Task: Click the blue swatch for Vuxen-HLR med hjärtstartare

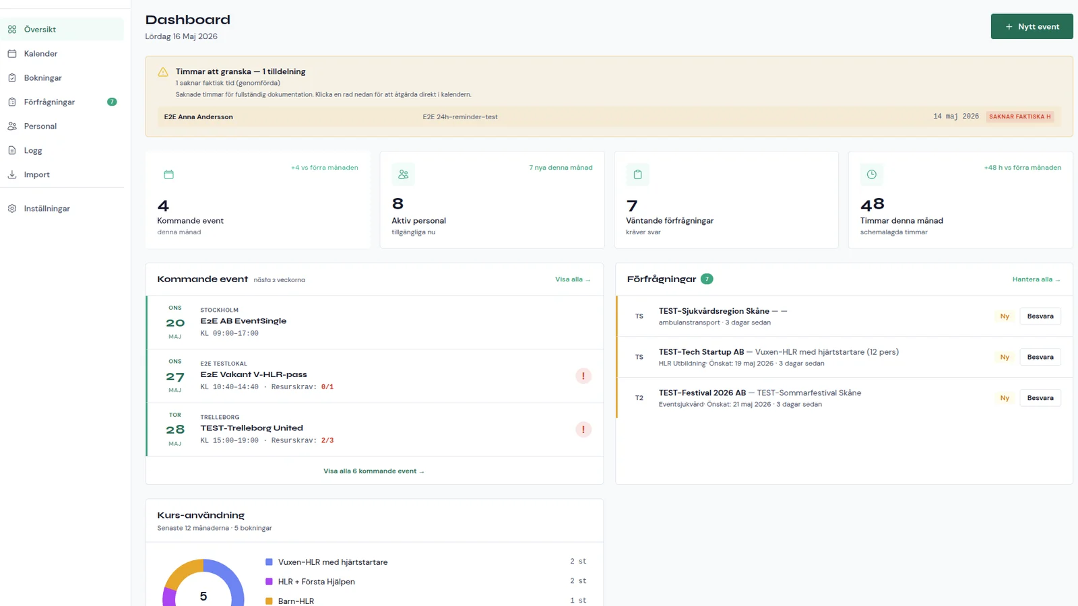Action: click(x=269, y=562)
